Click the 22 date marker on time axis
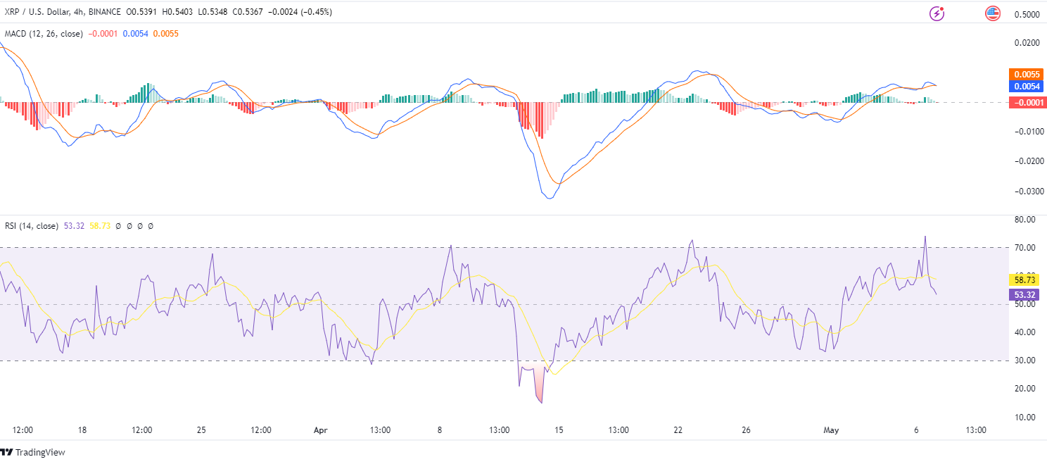The height and width of the screenshot is (464, 1047). point(678,430)
